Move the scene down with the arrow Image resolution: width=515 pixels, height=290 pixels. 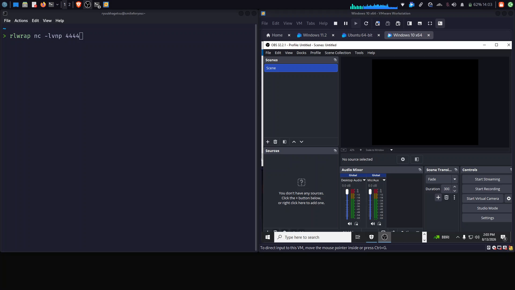click(x=301, y=142)
